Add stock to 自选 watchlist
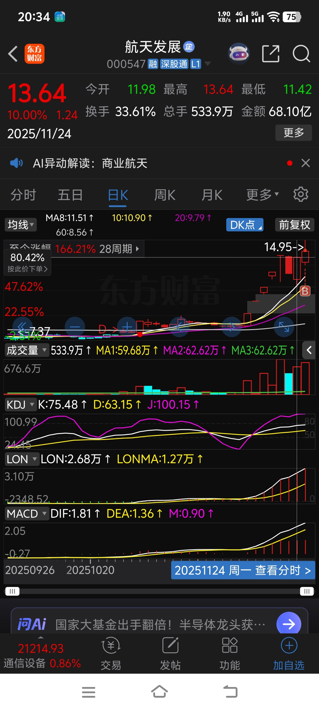This screenshot has width=319, height=711. (289, 654)
